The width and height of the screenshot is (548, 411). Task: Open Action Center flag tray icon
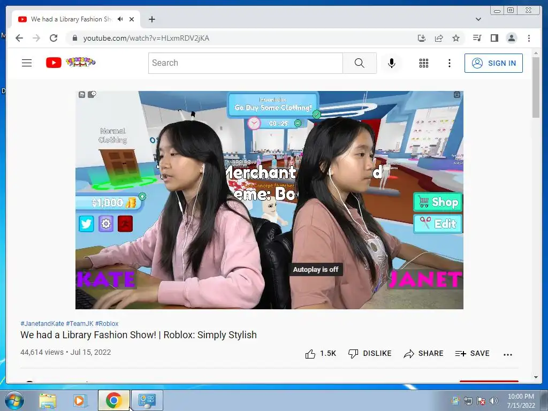coord(481,401)
